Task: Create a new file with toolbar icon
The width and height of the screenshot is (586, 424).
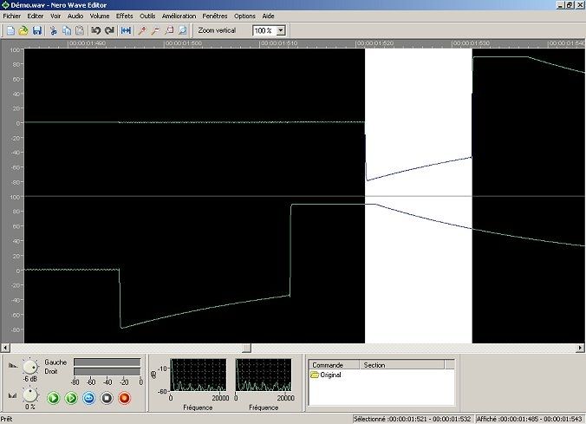Action: pyautogui.click(x=10, y=30)
